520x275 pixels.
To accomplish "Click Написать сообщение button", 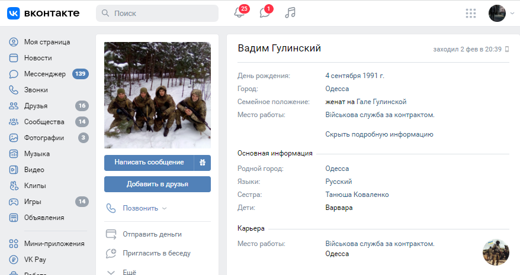I will (x=149, y=163).
